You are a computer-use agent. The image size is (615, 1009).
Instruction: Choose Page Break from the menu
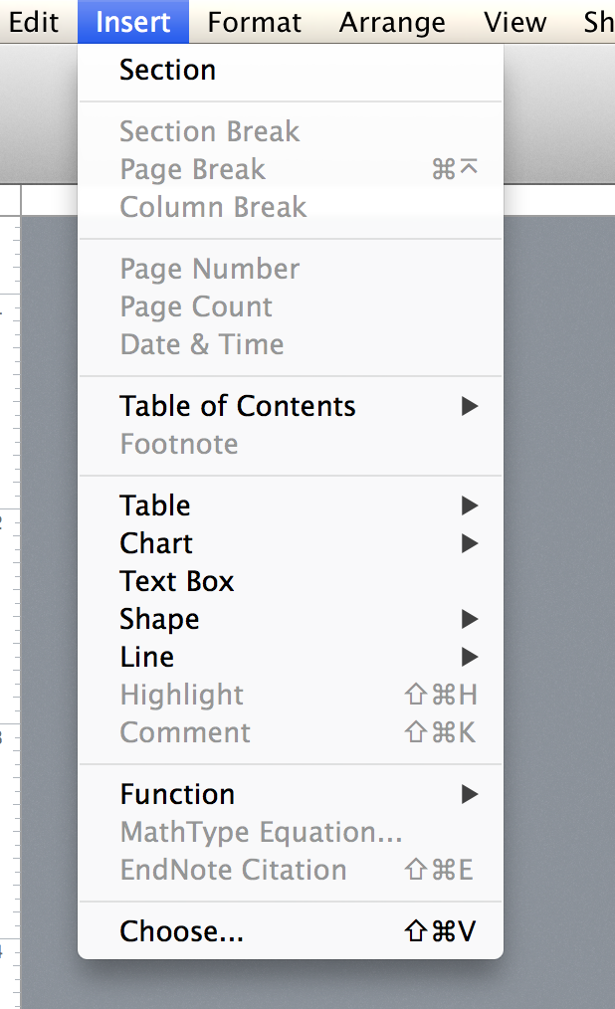click(x=192, y=169)
